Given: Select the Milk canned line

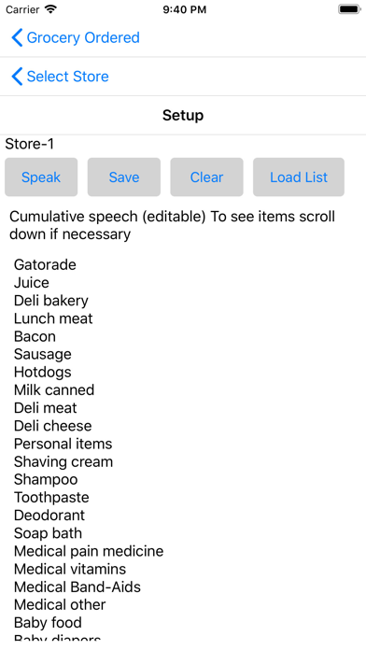Looking at the screenshot, I should coord(54,390).
